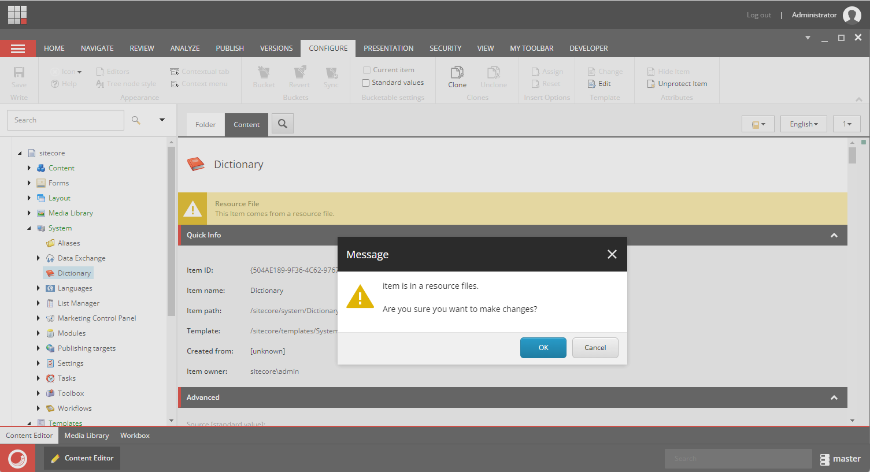870x472 pixels.
Task: Select the Workflows tree item
Action: 75,408
